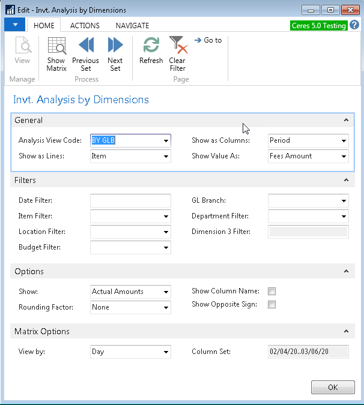Image resolution: width=364 pixels, height=405 pixels.
Task: Collapse the Filters section
Action: 346,180
